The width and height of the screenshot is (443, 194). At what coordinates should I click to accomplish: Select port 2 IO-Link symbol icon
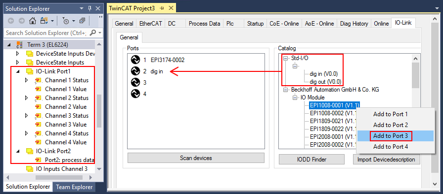pos(135,71)
